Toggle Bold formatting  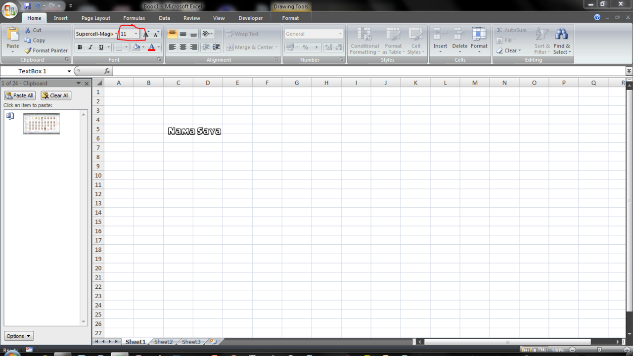coord(80,47)
